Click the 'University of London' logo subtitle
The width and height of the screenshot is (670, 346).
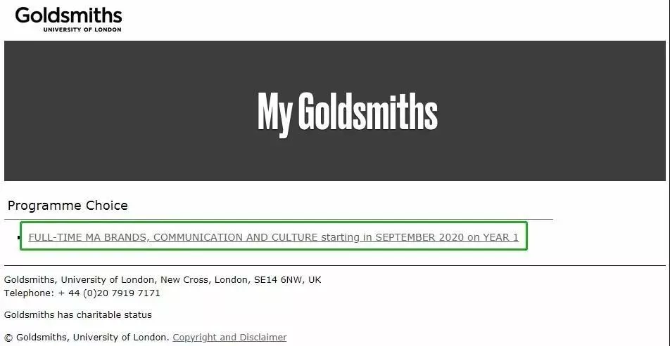tap(82, 29)
